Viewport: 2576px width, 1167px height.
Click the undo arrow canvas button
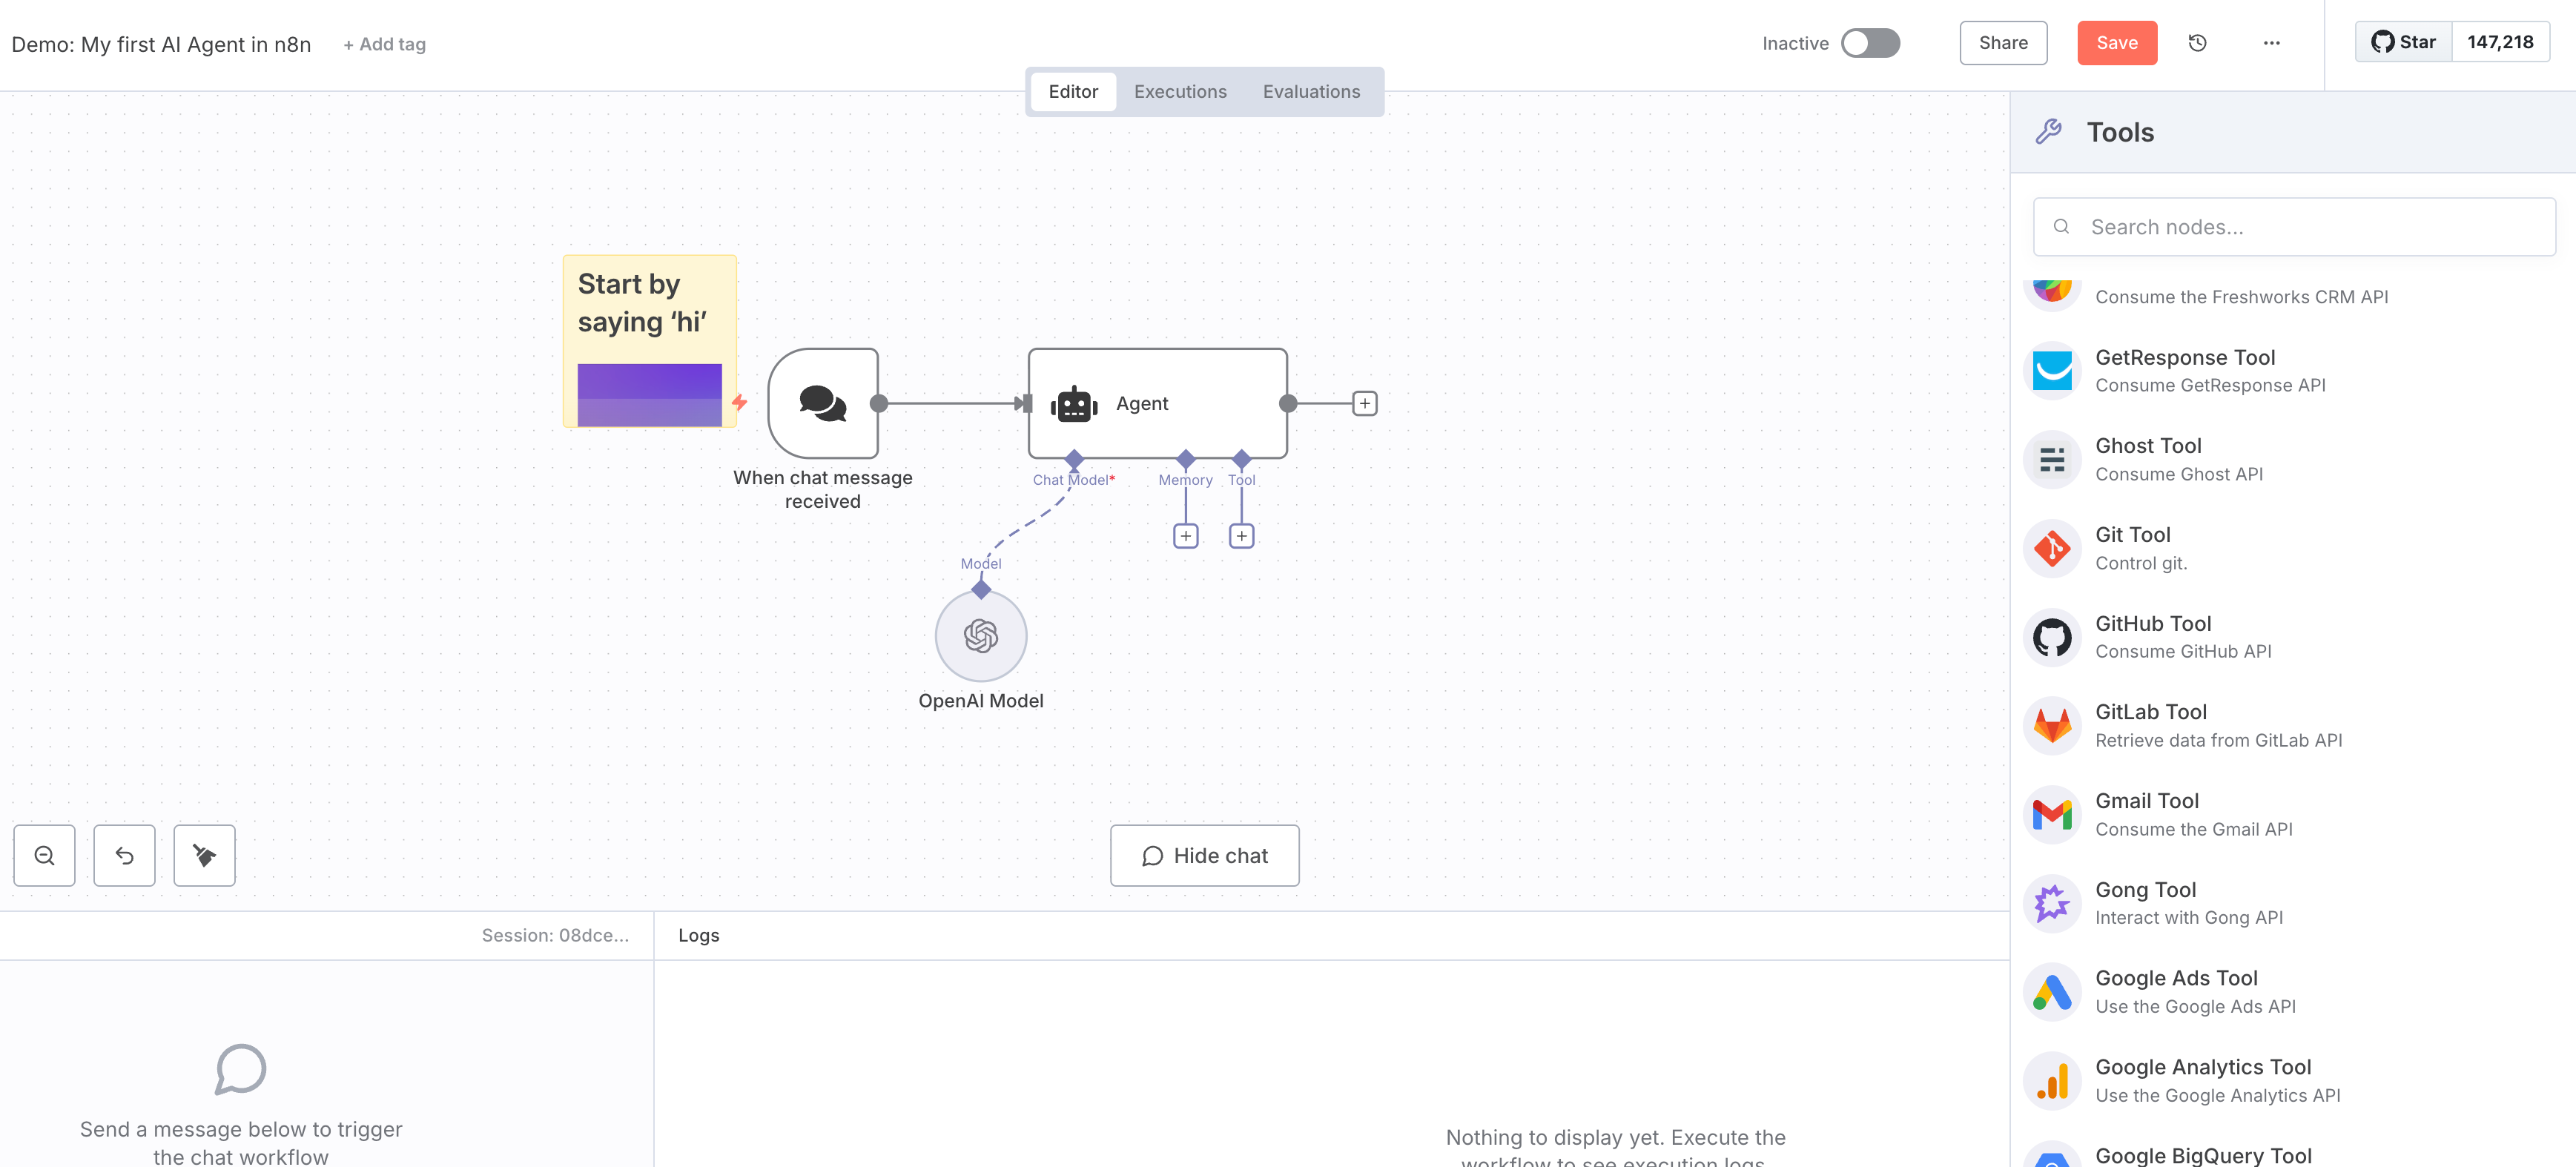click(124, 855)
